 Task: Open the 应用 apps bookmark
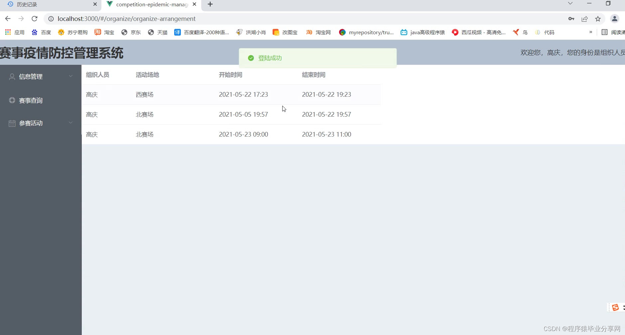click(x=15, y=32)
